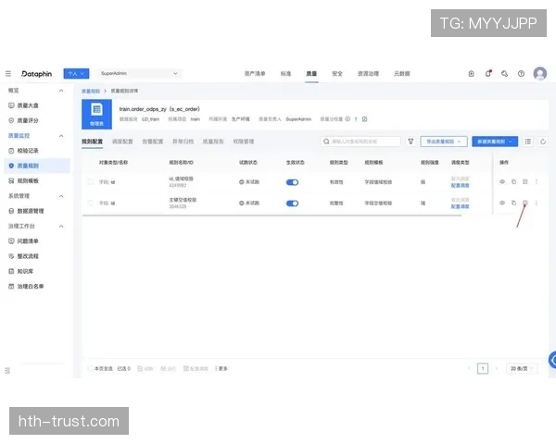Toggle 生效状态 switch for id_值域校验

(292, 182)
